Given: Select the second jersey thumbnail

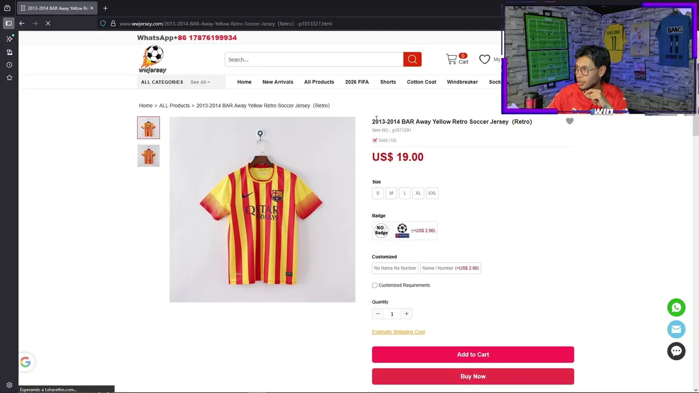Looking at the screenshot, I should (149, 156).
